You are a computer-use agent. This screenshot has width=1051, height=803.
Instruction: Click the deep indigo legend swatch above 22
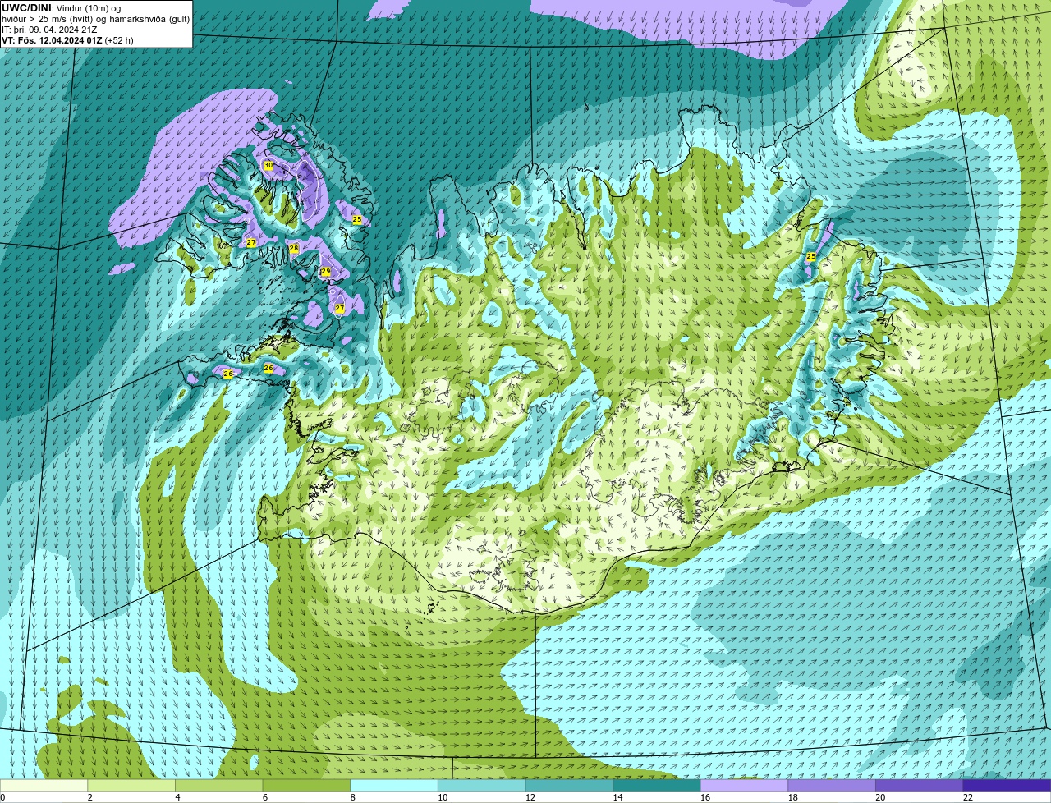[1007, 785]
